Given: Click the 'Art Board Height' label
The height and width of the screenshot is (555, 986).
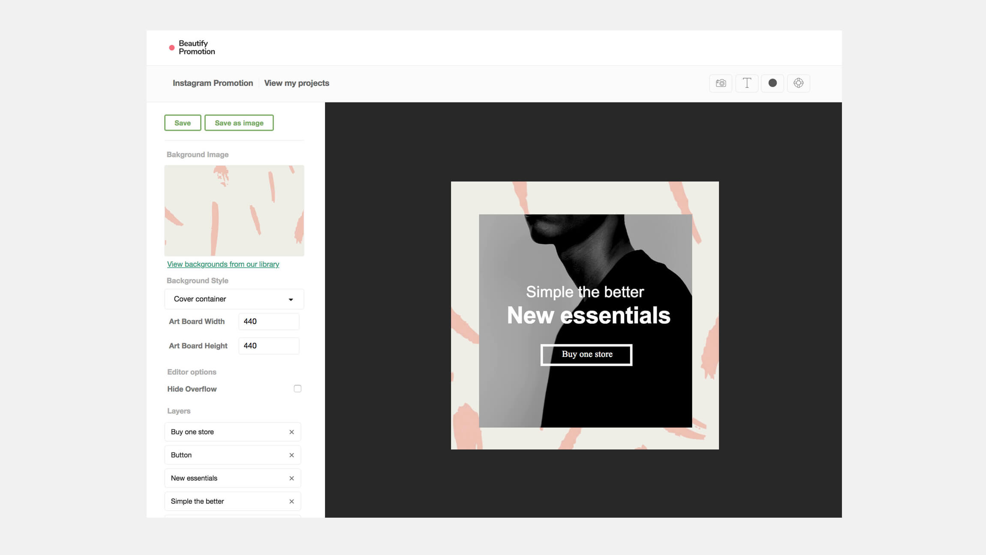Looking at the screenshot, I should coord(198,346).
